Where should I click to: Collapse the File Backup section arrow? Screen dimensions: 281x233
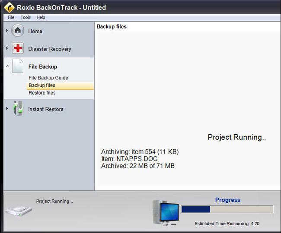tap(7, 66)
